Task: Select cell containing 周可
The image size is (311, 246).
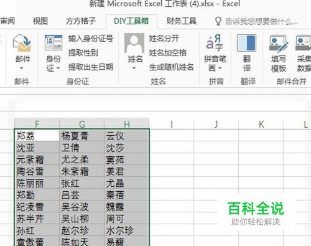Action: pyautogui.click(x=126, y=219)
